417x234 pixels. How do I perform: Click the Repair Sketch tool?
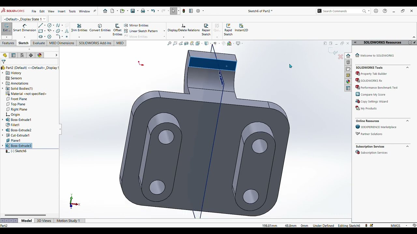click(206, 30)
